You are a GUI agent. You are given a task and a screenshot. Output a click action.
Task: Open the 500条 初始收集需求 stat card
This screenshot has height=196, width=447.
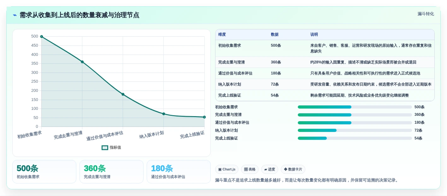pyautogui.click(x=44, y=172)
